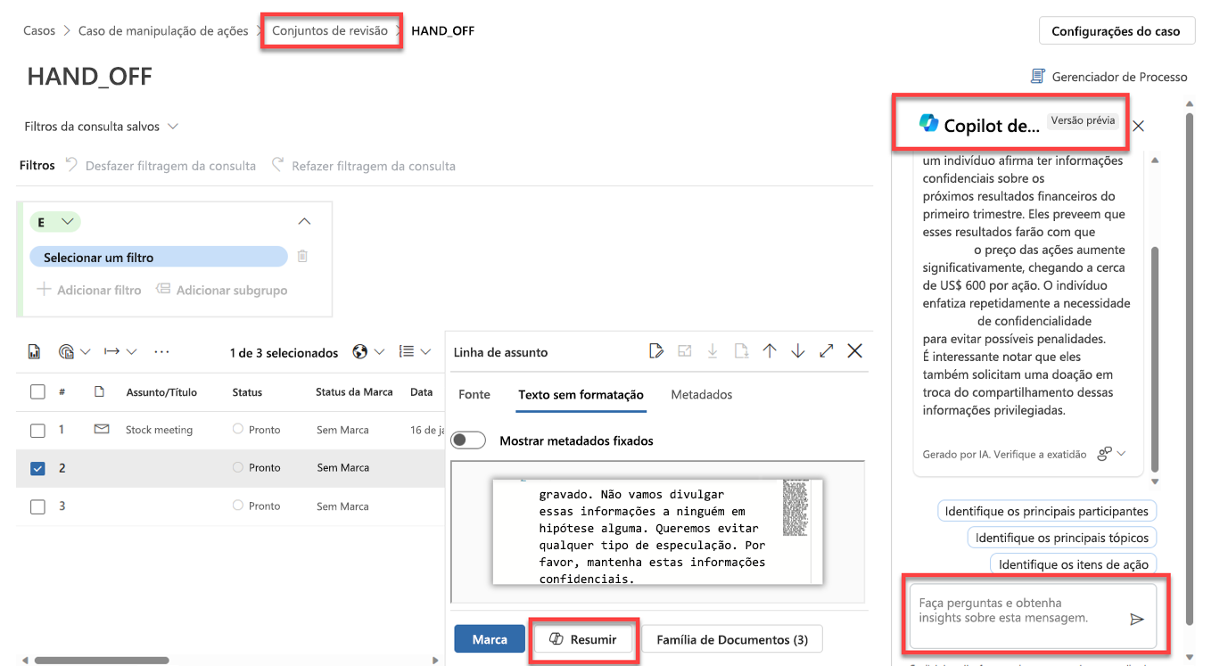Switch to Texto sem formatação tab
Image resolution: width=1228 pixels, height=666 pixels.
[x=581, y=395]
